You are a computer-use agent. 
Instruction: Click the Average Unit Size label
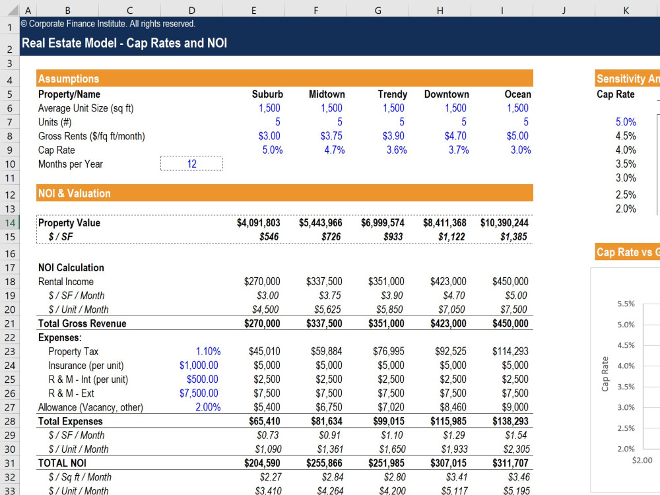pos(86,108)
